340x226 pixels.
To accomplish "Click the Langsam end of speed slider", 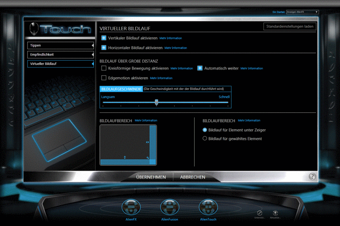I will pos(108,97).
